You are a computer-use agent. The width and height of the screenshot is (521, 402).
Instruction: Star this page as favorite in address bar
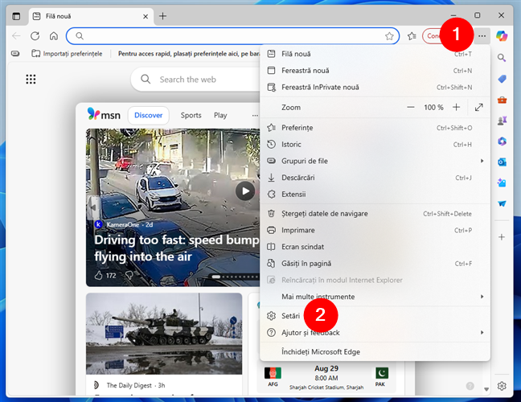coord(389,36)
